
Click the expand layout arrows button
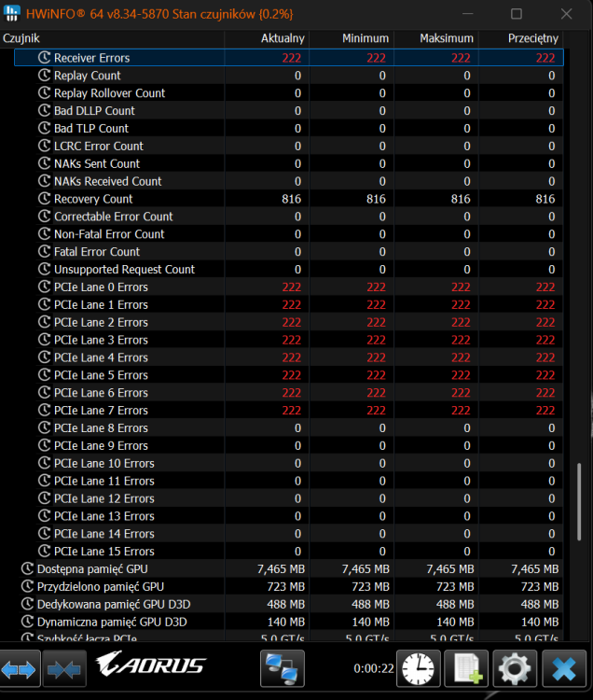(x=20, y=669)
